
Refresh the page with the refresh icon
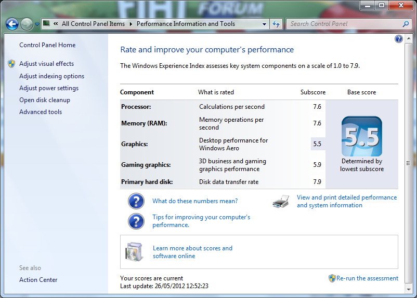click(276, 24)
